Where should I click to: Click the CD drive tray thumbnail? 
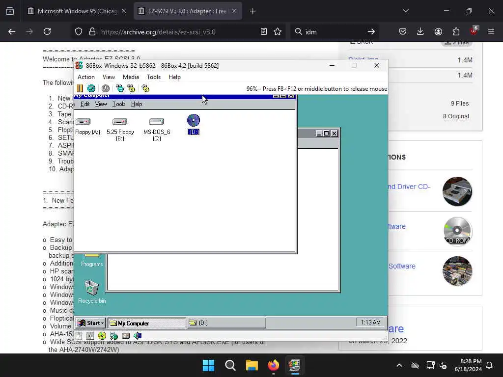click(457, 191)
